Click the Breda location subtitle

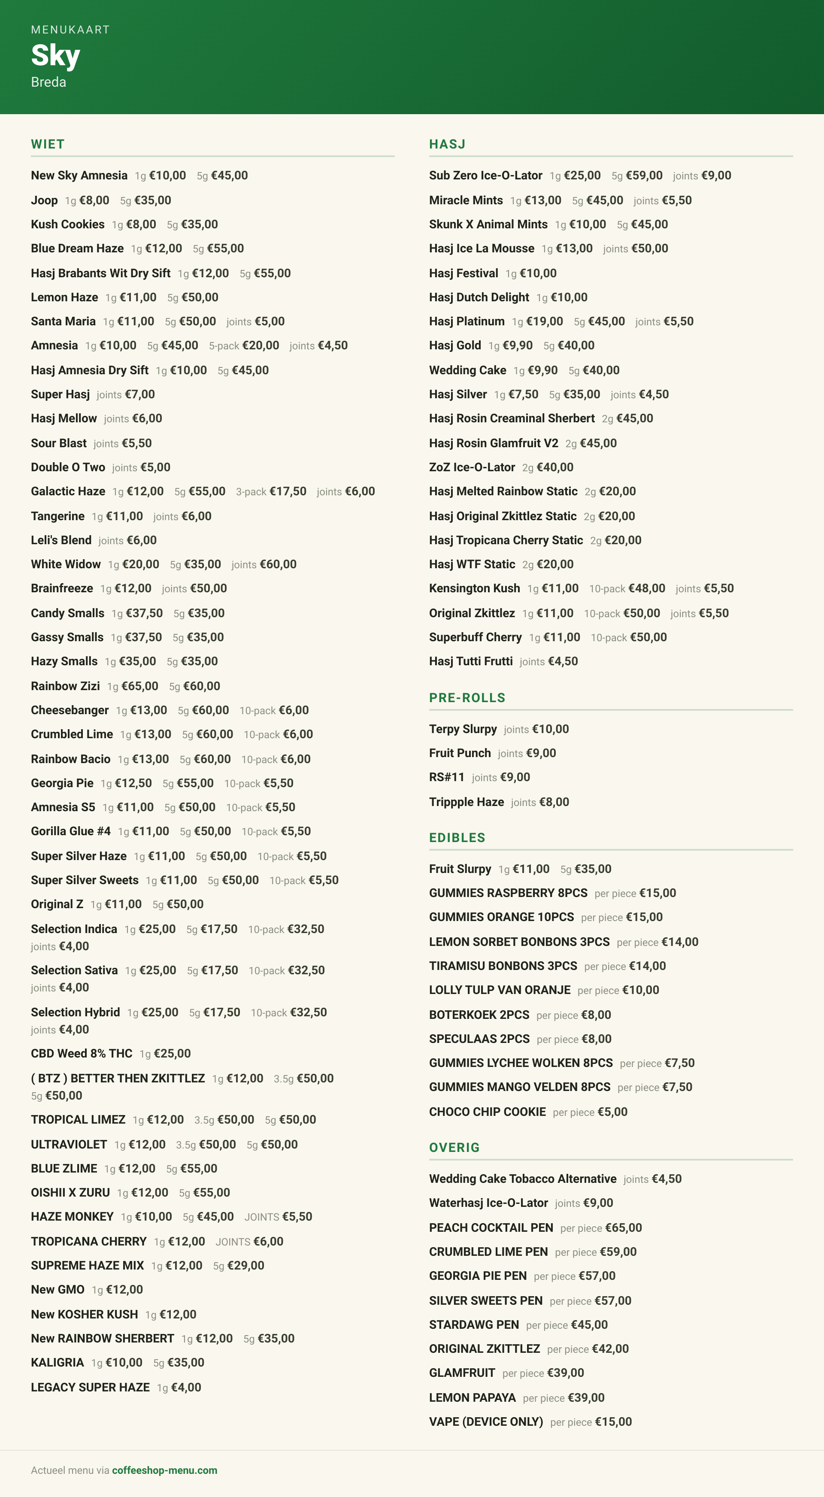pos(48,82)
